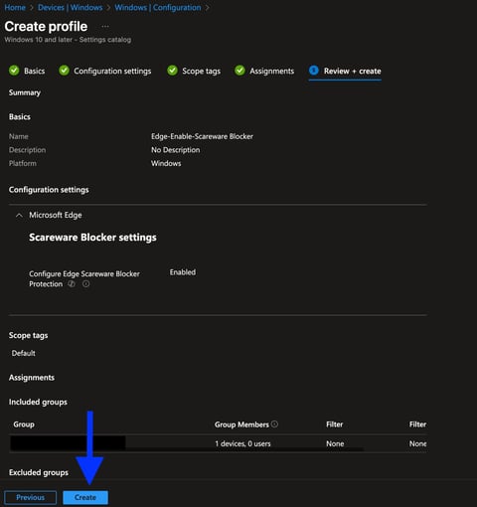Click the copy icon beside Protection label
Image resolution: width=477 pixels, height=507 pixels.
pos(72,284)
